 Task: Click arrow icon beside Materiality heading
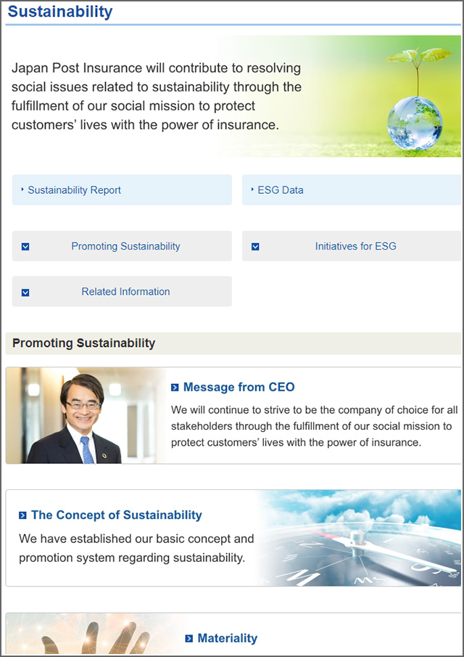(189, 639)
